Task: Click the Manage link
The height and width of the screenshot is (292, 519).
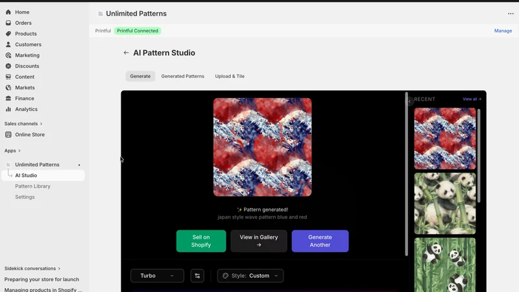Action: [503, 30]
